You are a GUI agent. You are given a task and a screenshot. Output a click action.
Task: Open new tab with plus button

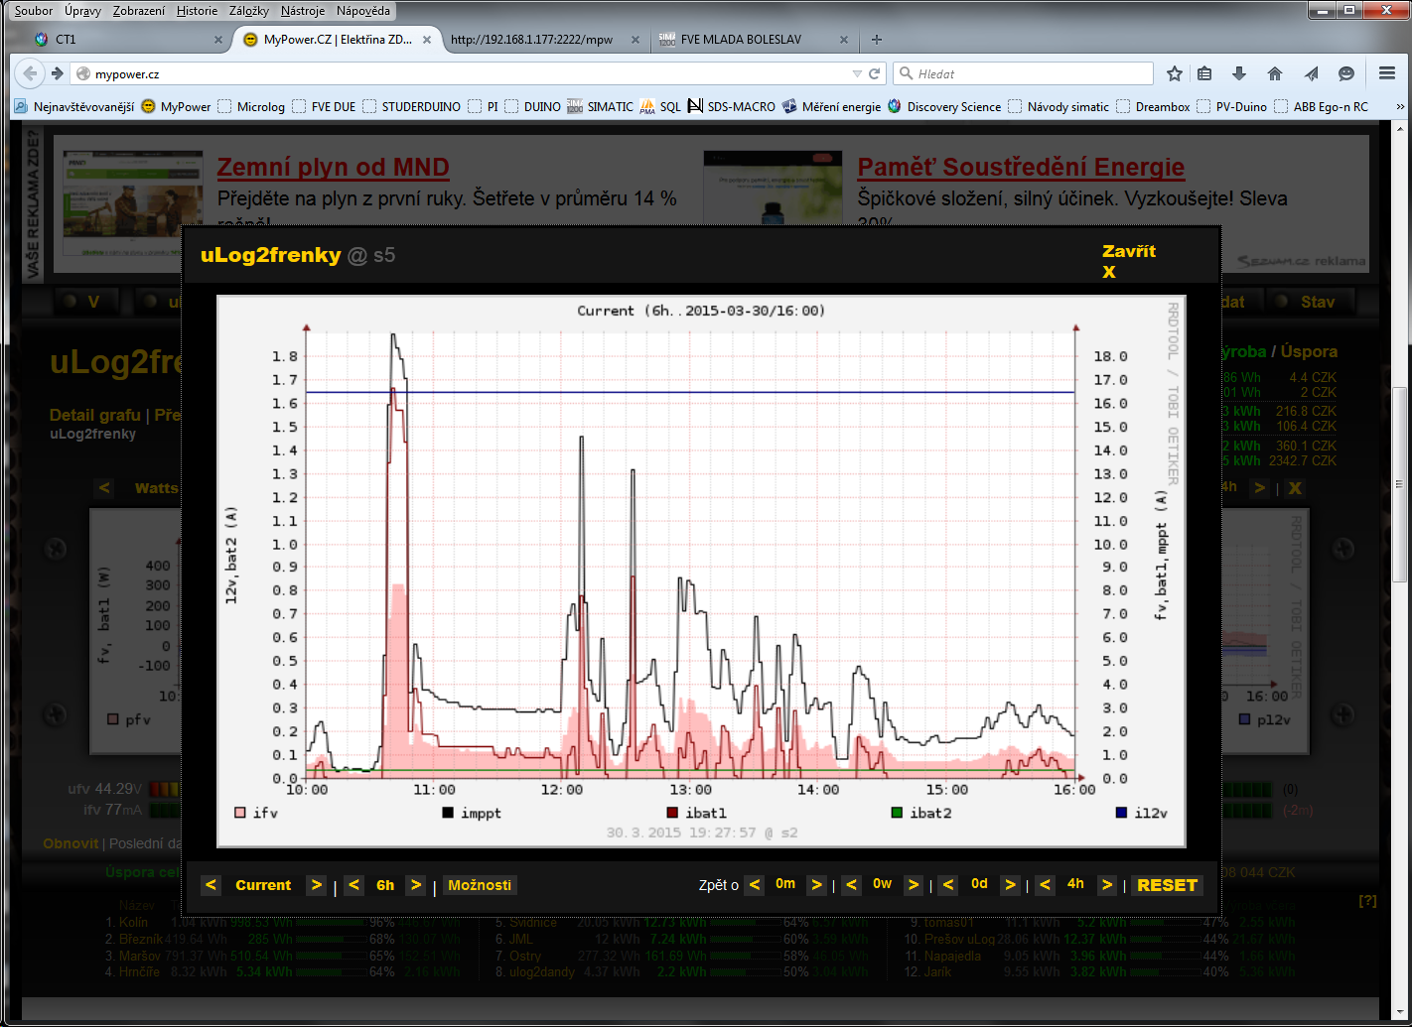click(x=876, y=40)
